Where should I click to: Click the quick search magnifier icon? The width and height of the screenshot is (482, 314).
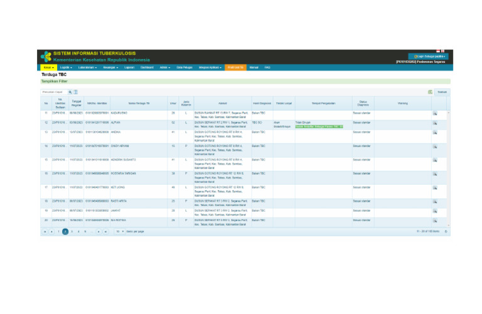70,92
